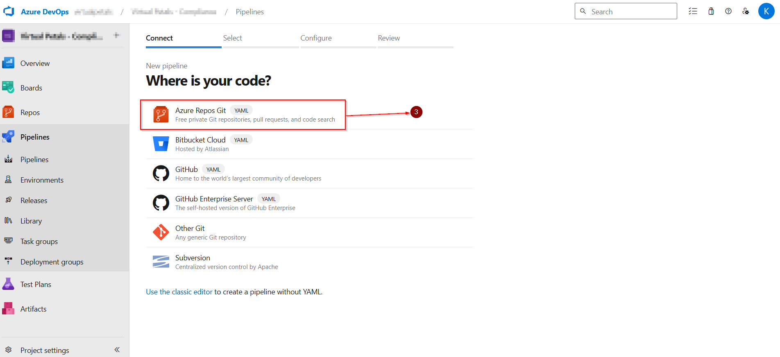Open the work items list icon

693,11
